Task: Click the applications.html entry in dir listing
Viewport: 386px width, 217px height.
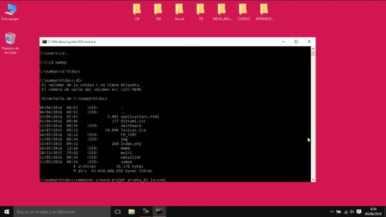Action: [140, 116]
